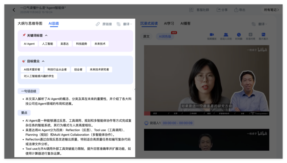Image resolution: width=287 pixels, height=163 pixels.
Task: Select the AI Agent keyword tag
Action: (29, 44)
